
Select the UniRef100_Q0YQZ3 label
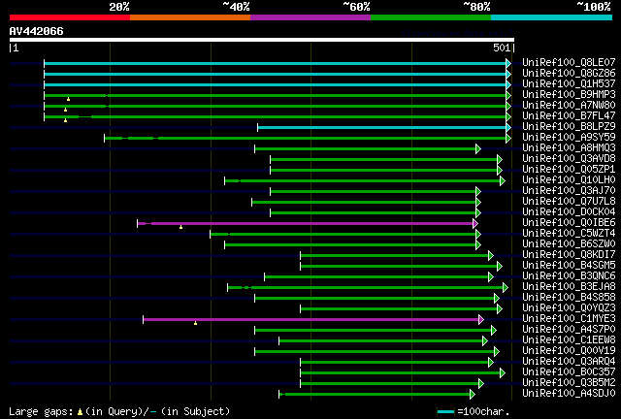click(569, 308)
